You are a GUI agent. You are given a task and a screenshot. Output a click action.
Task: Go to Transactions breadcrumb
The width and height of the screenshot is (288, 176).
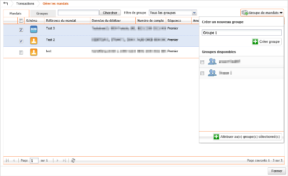tap(25, 3)
